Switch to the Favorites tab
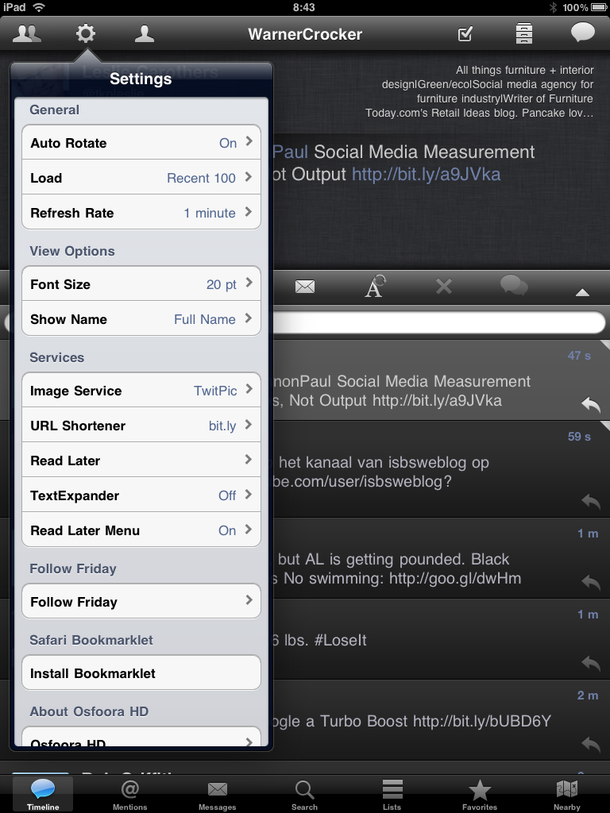610x813 pixels. tap(480, 794)
